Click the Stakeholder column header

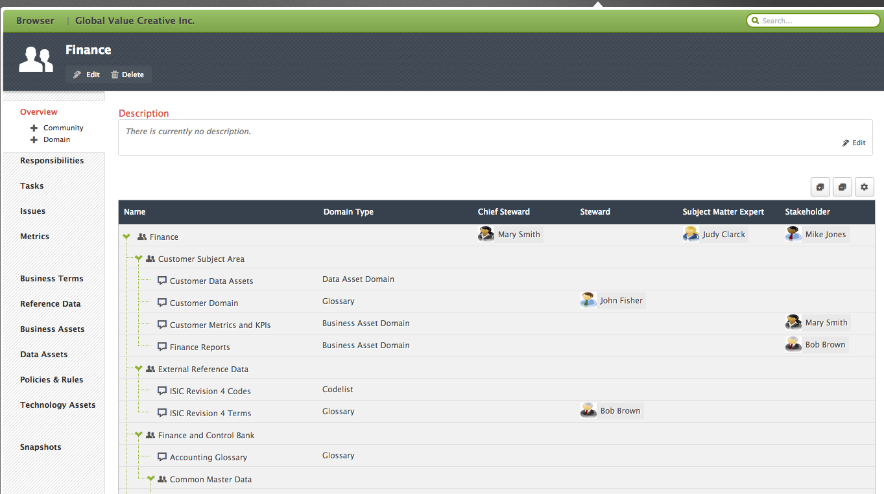pyautogui.click(x=807, y=212)
